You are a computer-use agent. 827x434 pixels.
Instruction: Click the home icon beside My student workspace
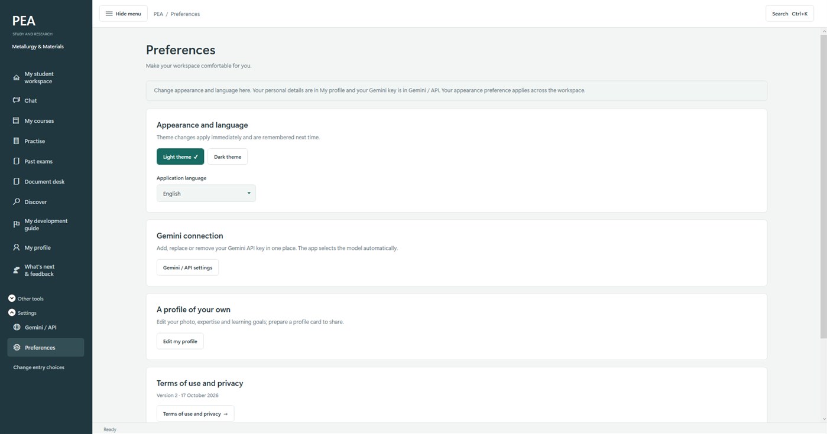tap(16, 77)
